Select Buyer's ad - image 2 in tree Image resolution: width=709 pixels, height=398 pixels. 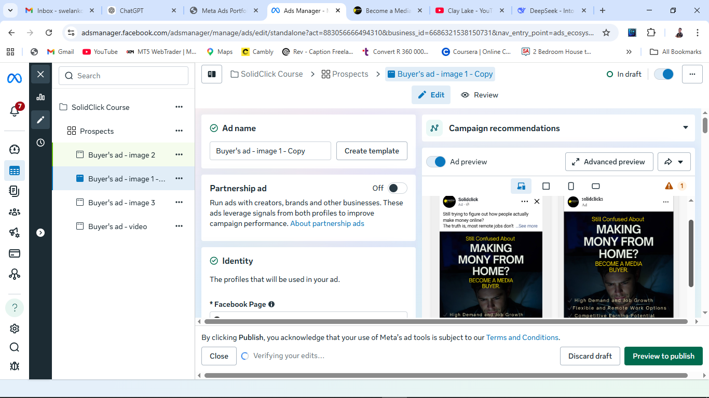tap(121, 155)
